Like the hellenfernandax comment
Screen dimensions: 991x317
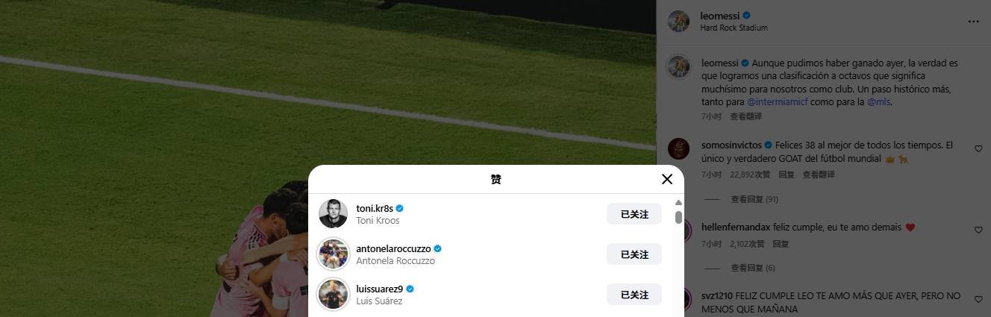pos(978,230)
